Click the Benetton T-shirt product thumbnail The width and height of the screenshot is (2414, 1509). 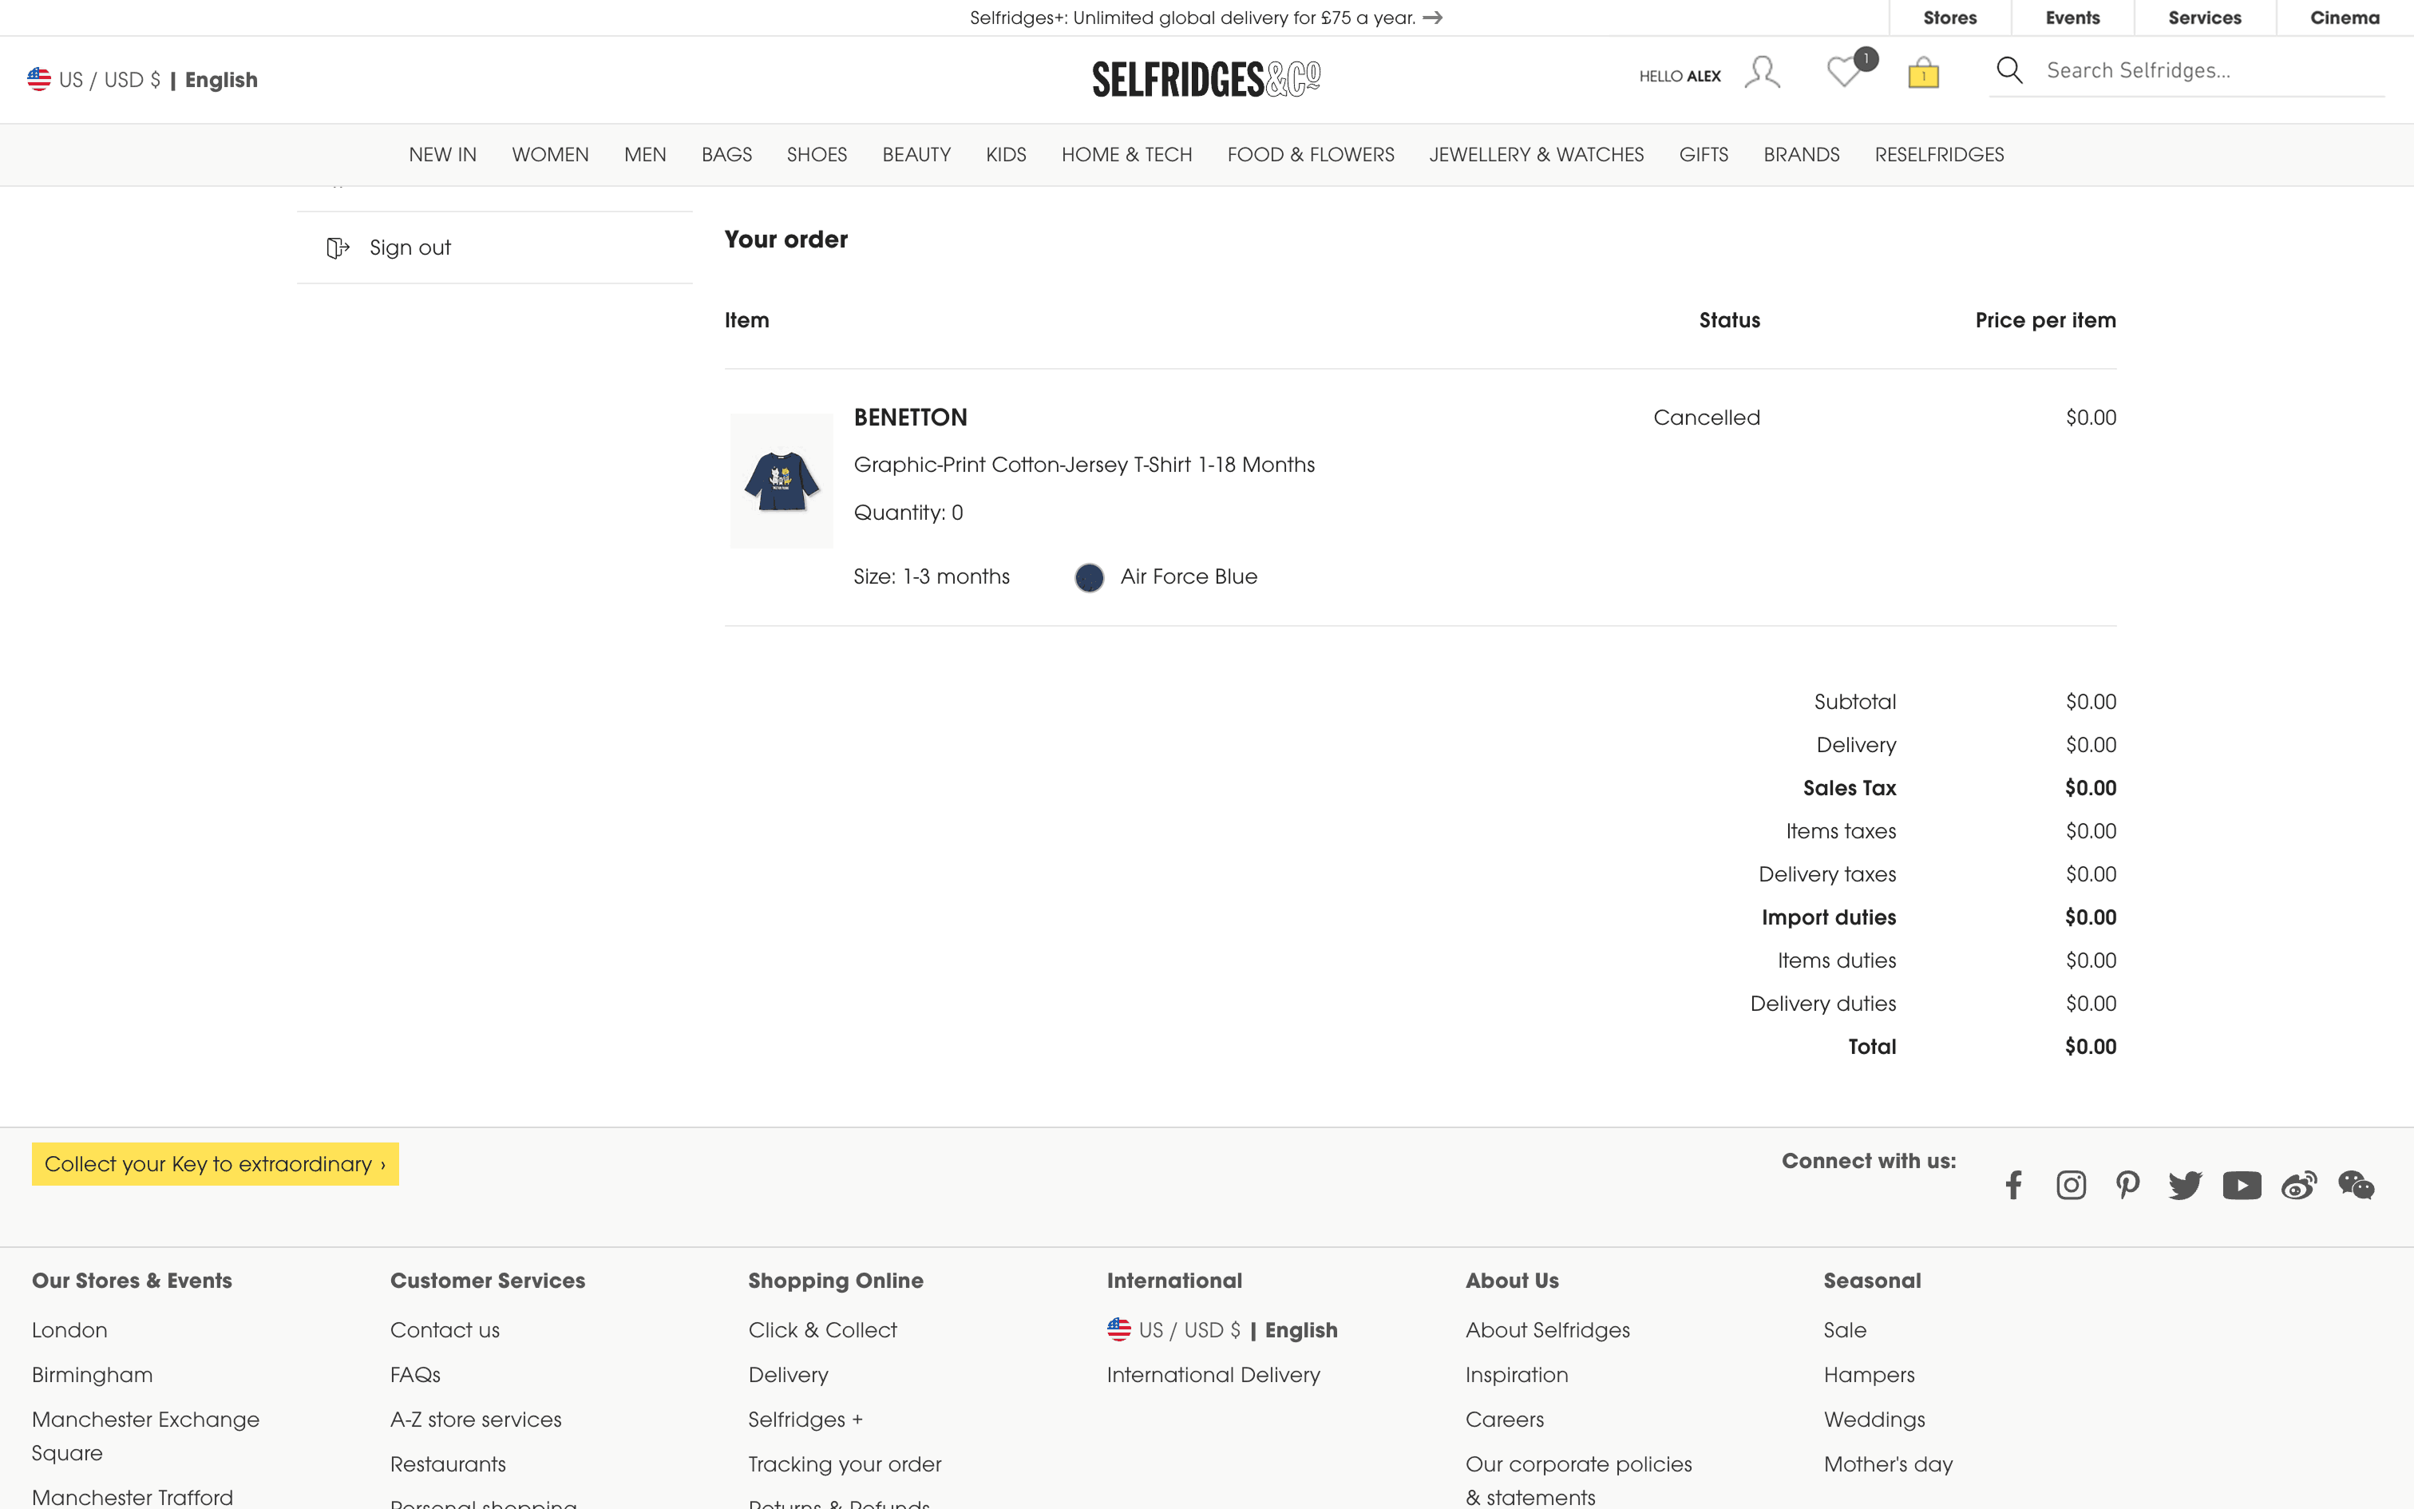(x=781, y=481)
